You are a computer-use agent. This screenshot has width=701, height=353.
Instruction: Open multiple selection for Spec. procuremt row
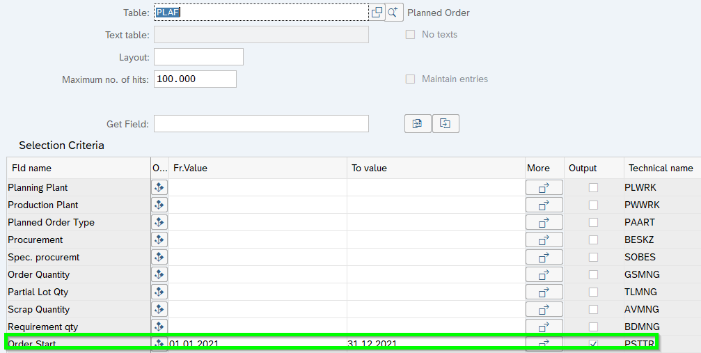(x=544, y=257)
